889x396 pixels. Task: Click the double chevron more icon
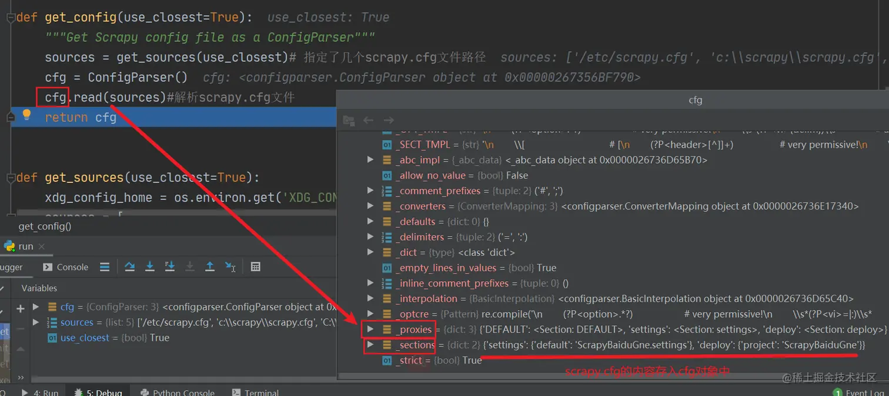coord(21,377)
